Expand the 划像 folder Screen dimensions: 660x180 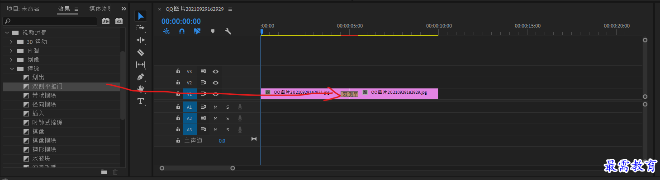pyautogui.click(x=11, y=60)
